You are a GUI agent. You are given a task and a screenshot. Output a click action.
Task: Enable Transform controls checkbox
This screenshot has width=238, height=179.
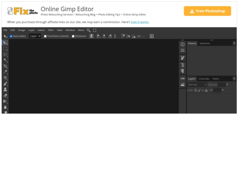click(x=45, y=36)
